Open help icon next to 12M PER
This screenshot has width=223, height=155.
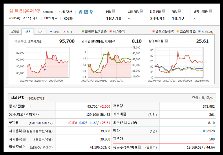point(141,11)
